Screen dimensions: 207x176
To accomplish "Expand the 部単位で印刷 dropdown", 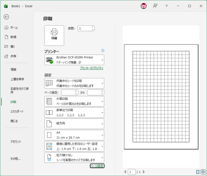I will (102, 112).
